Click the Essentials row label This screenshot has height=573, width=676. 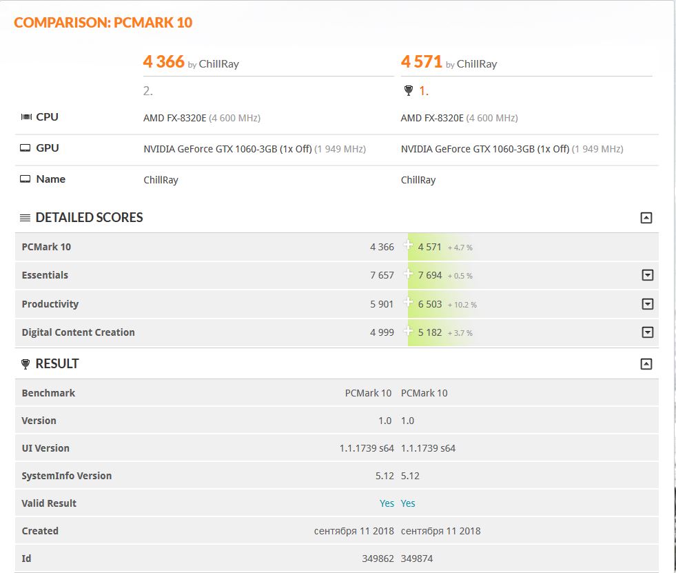(45, 275)
